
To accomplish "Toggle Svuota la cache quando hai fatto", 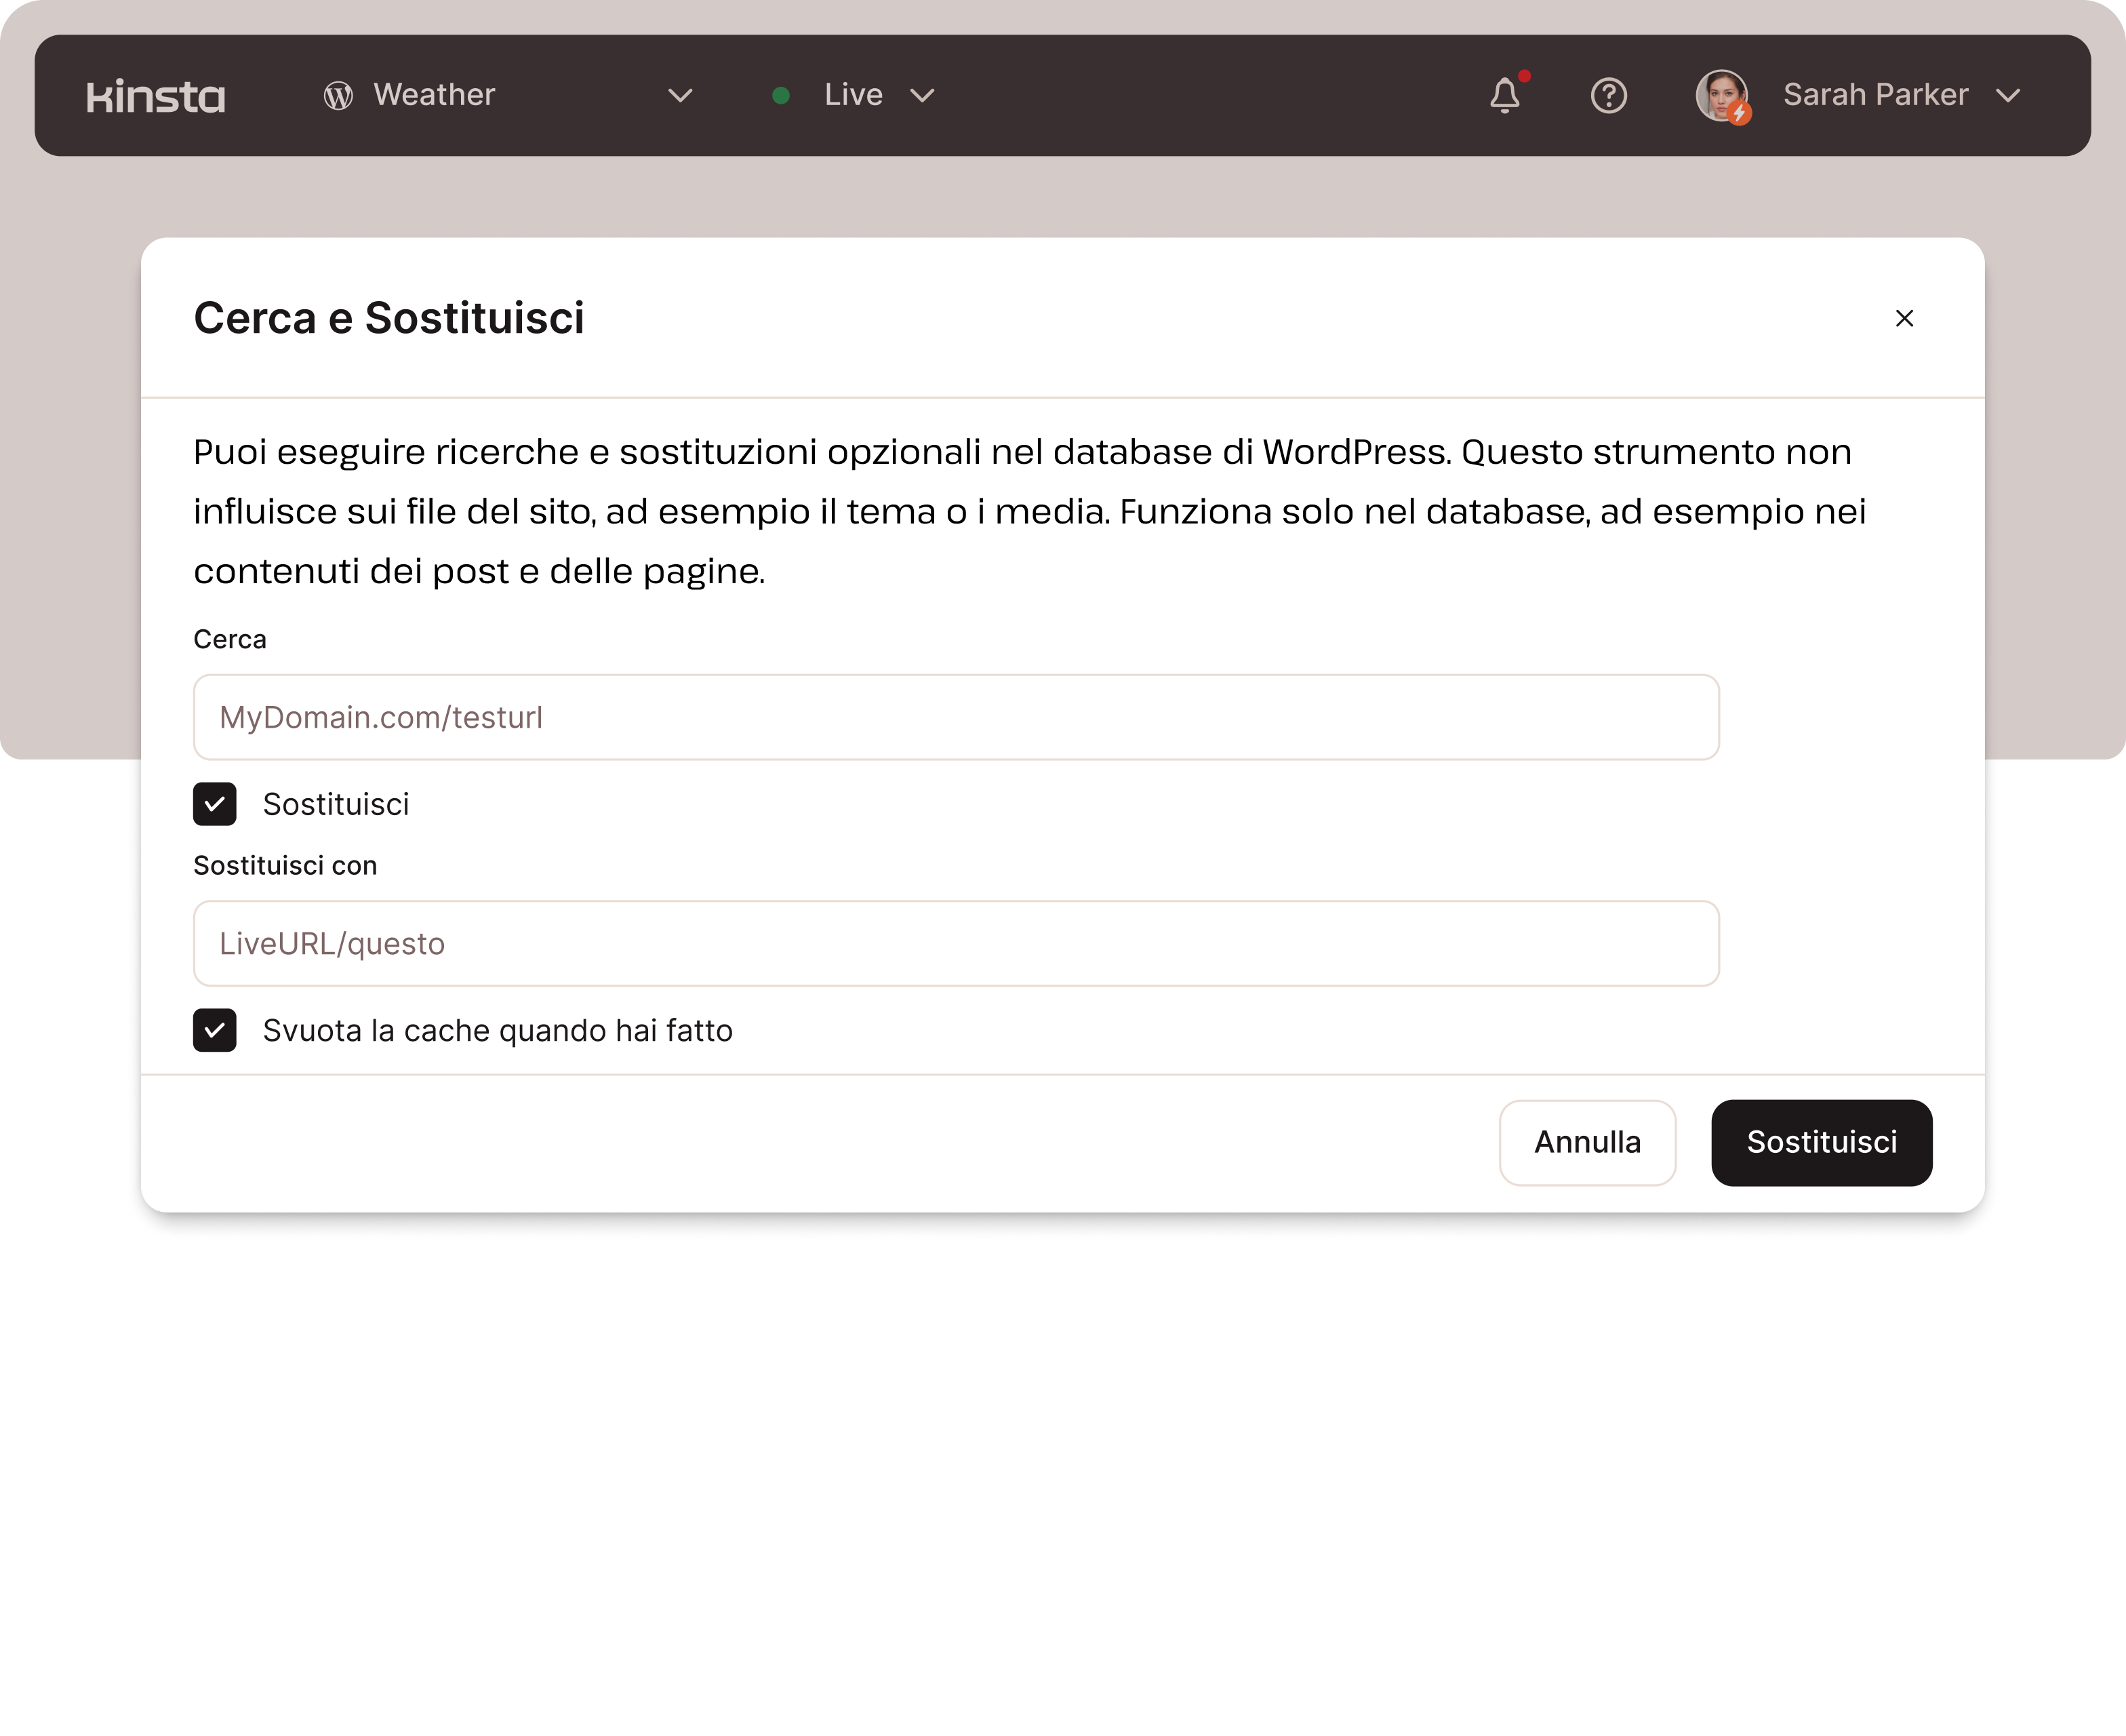I will tap(215, 1030).
